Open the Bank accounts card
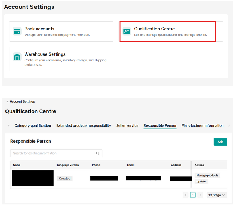This screenshot has width=235, height=206. click(61, 31)
